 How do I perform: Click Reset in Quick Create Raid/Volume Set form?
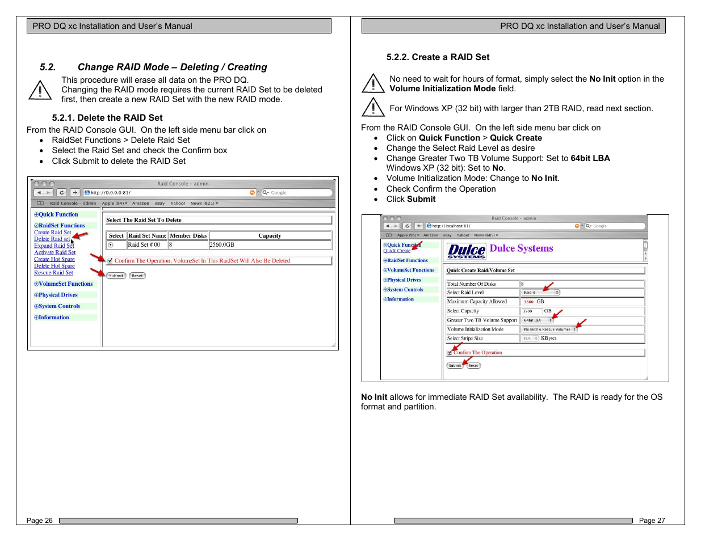coord(473,366)
